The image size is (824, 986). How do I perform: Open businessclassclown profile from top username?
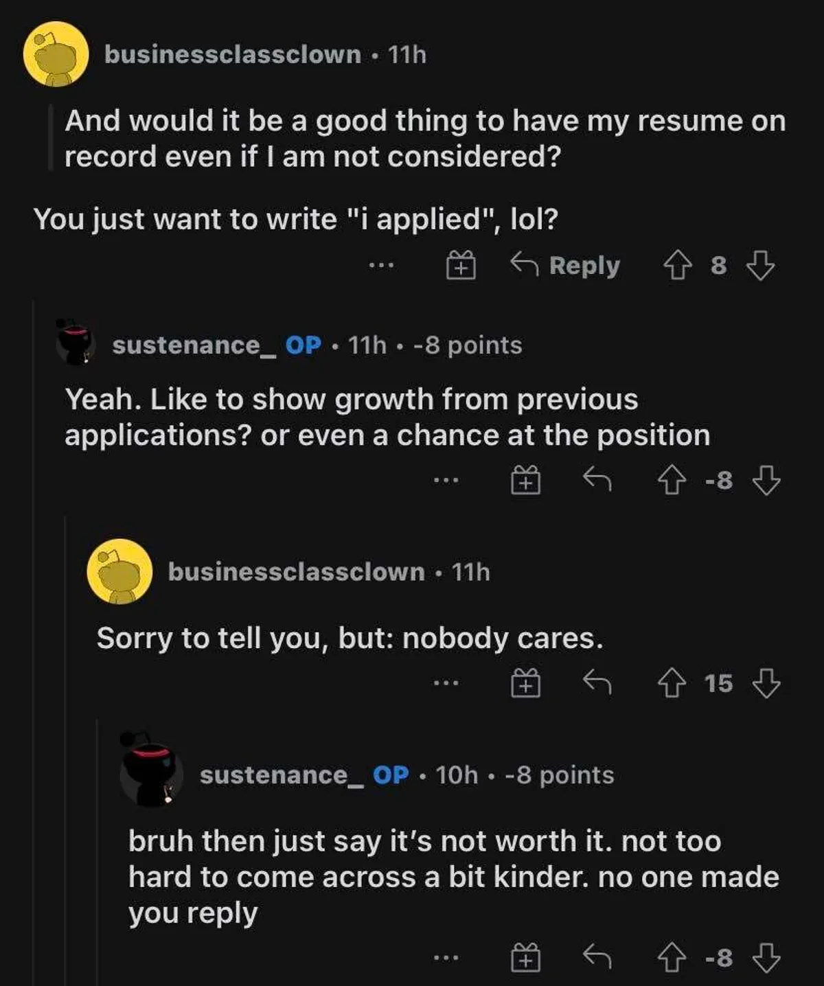[x=232, y=54]
